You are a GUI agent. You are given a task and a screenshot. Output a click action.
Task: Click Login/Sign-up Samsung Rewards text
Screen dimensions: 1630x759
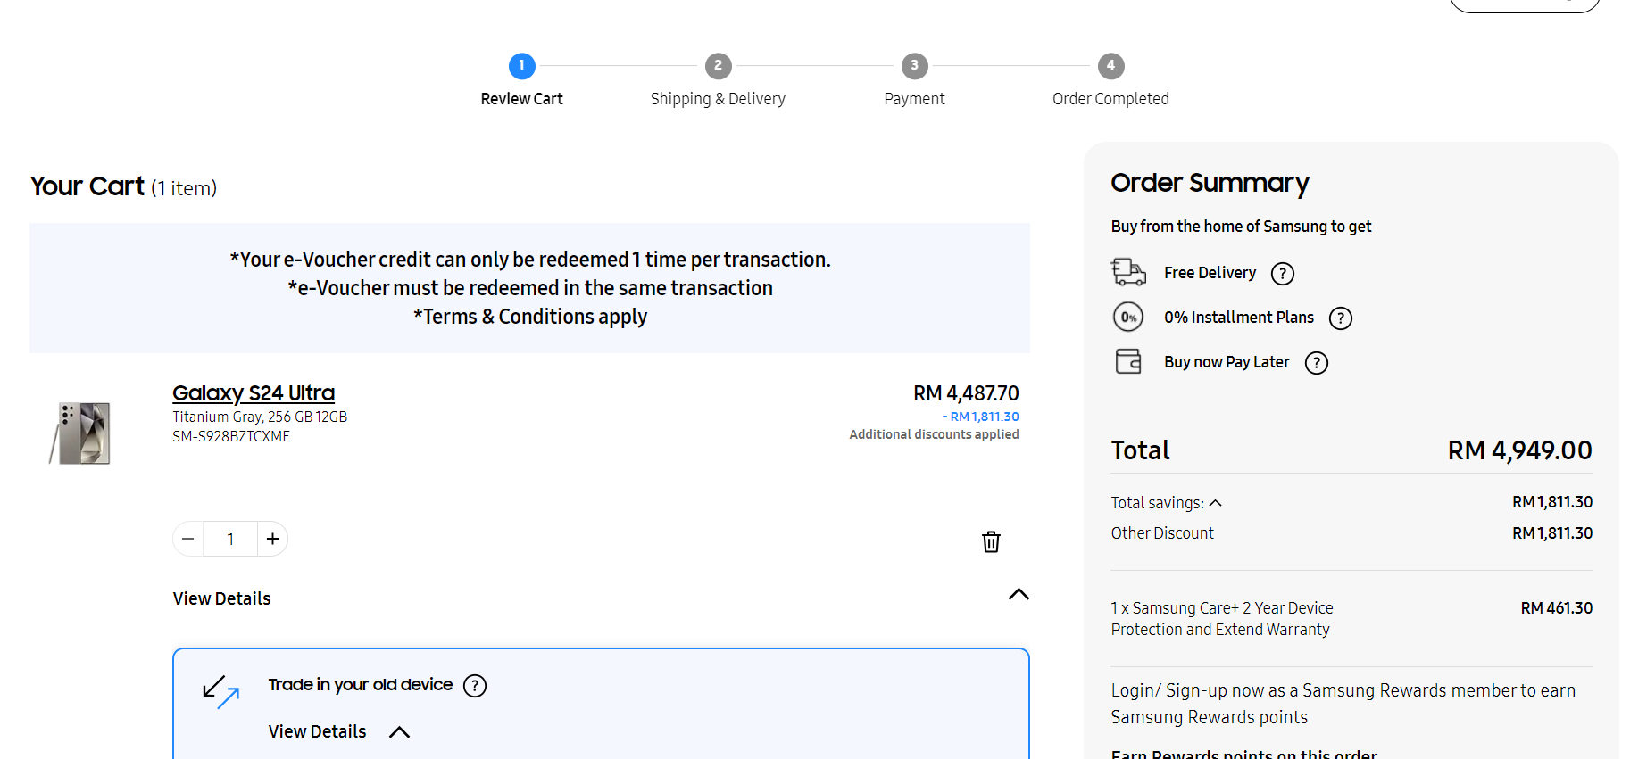pos(1343,704)
